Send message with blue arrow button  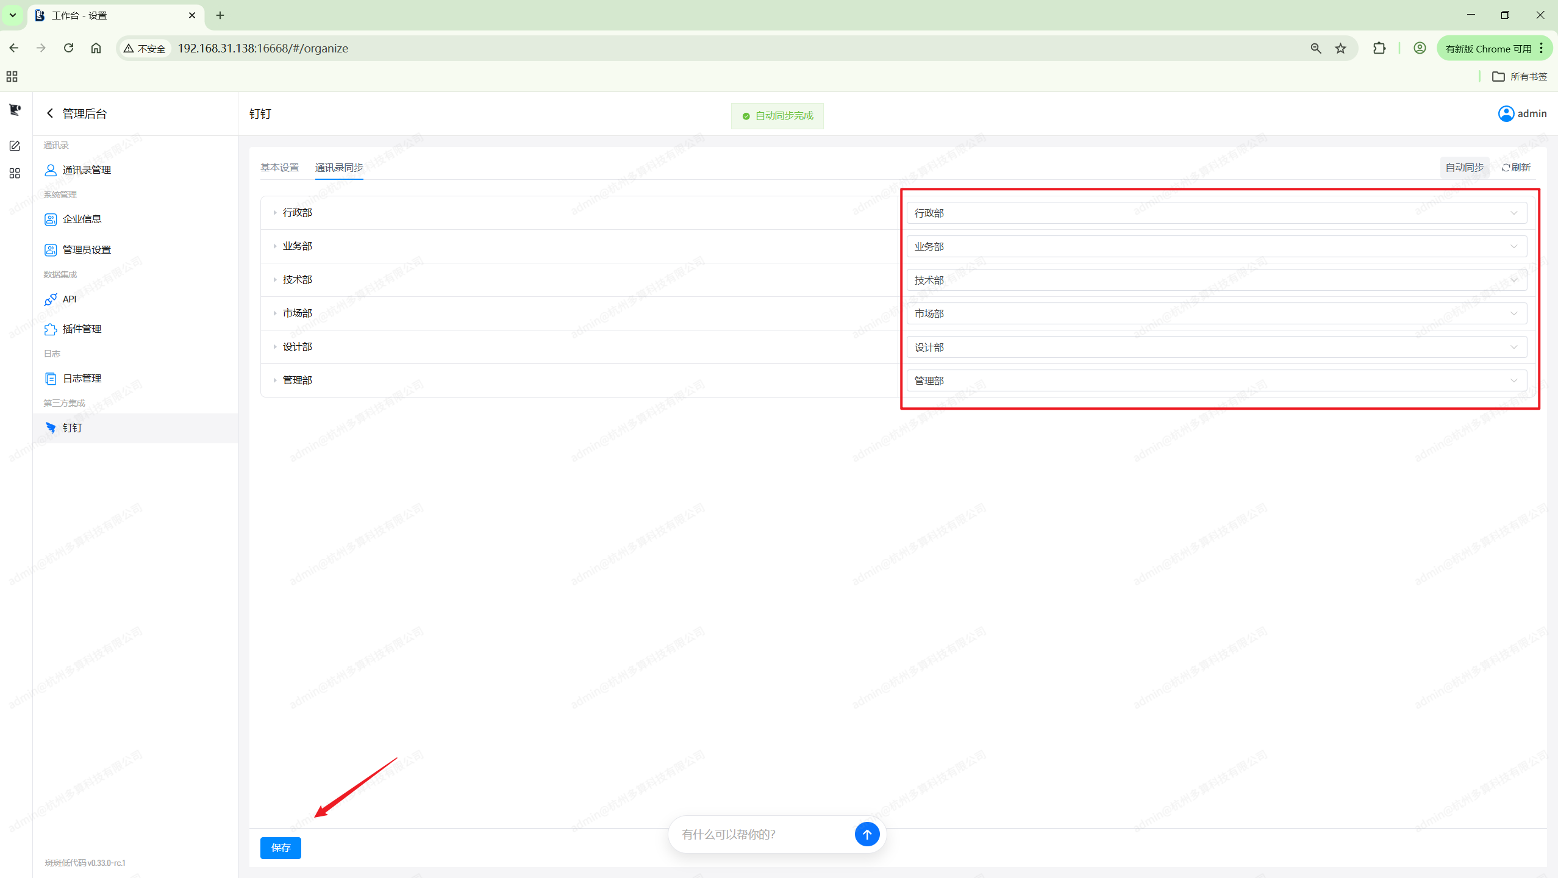coord(867,834)
